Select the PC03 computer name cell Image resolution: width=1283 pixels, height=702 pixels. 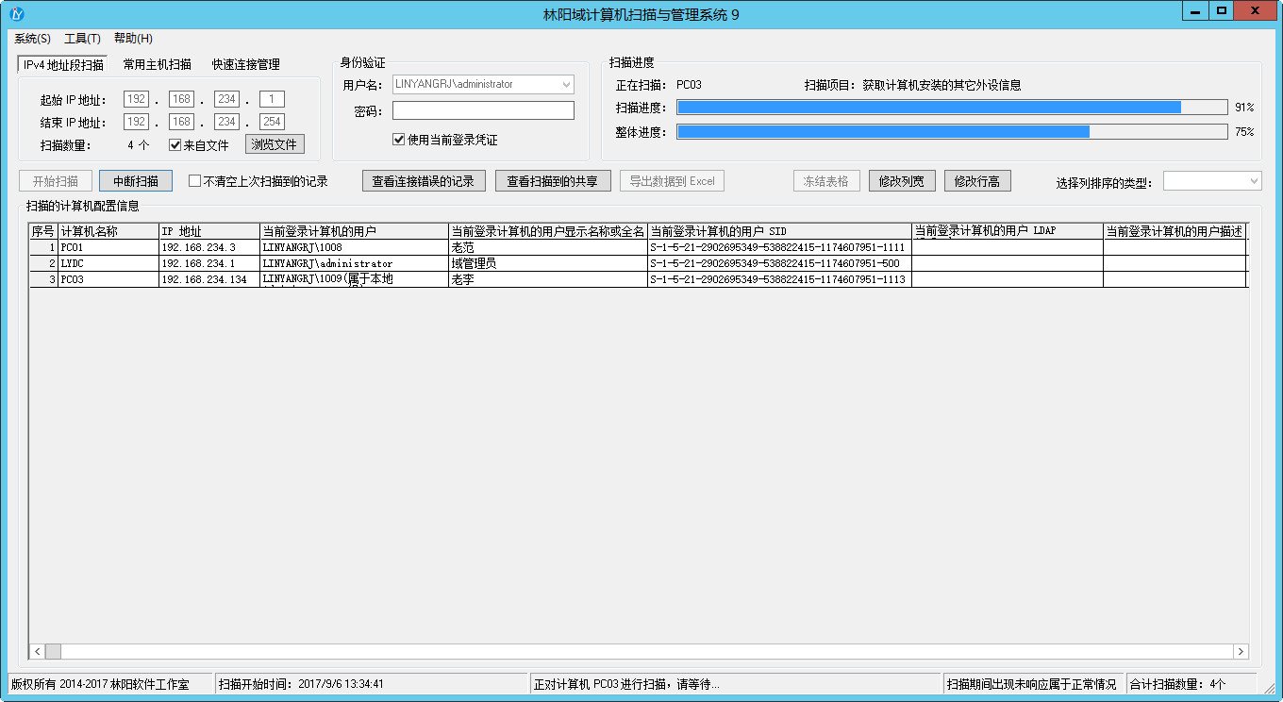point(108,279)
